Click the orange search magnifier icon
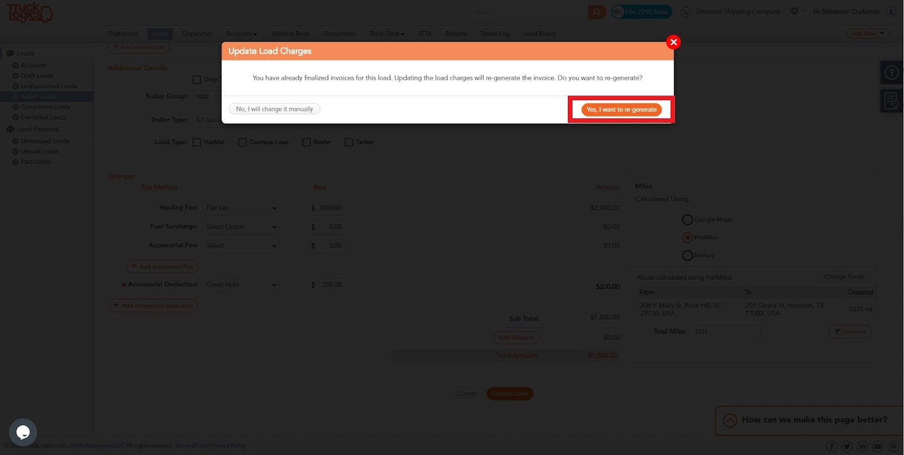This screenshot has width=904, height=455. pos(597,12)
